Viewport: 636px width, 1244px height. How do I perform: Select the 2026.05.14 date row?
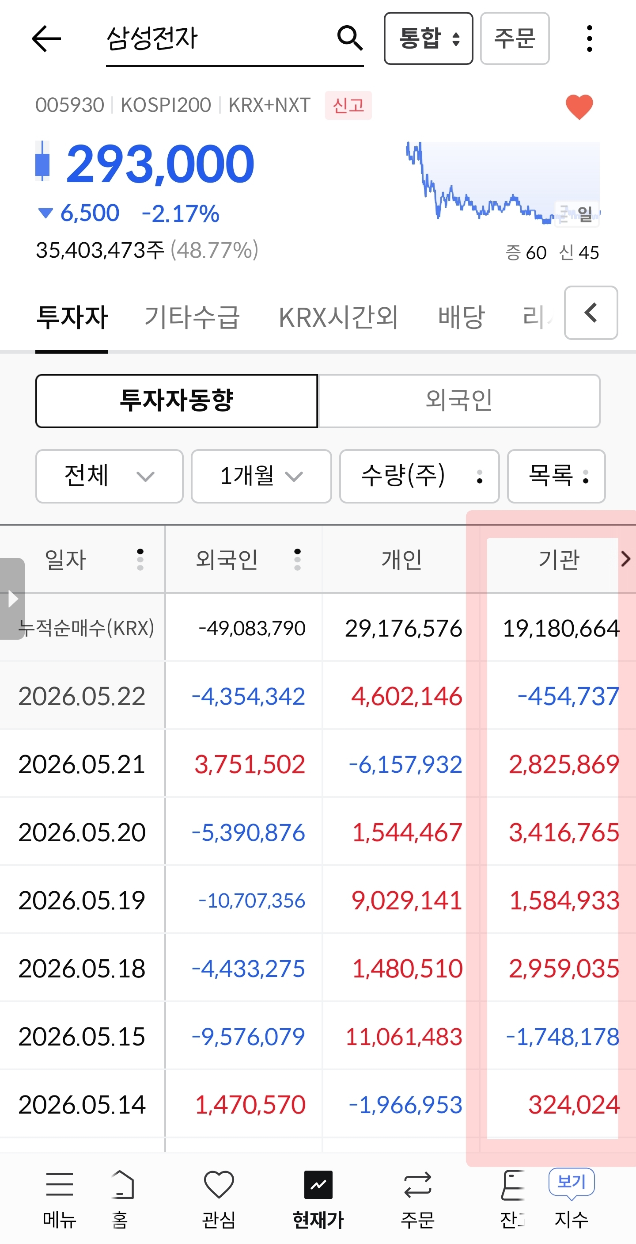click(82, 1104)
